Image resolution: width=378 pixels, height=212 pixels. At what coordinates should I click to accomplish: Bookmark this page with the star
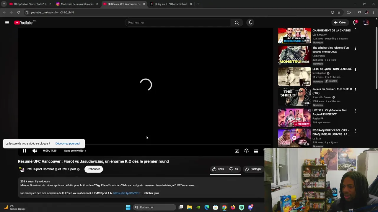click(339, 12)
